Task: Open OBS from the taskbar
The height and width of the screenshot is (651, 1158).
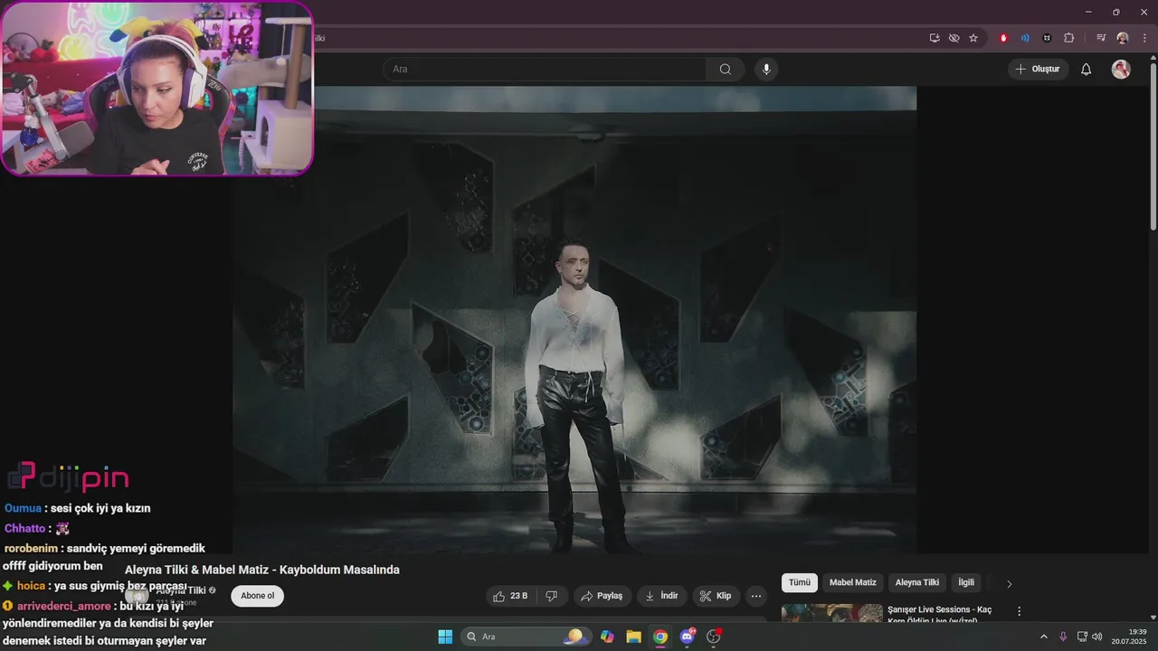Action: point(714,637)
